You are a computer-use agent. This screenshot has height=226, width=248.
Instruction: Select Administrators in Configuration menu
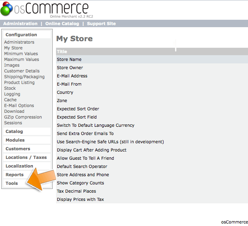click(19, 42)
